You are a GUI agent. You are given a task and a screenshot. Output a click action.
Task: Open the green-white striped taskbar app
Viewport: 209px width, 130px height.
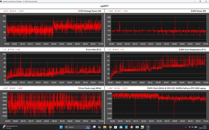point(142,127)
